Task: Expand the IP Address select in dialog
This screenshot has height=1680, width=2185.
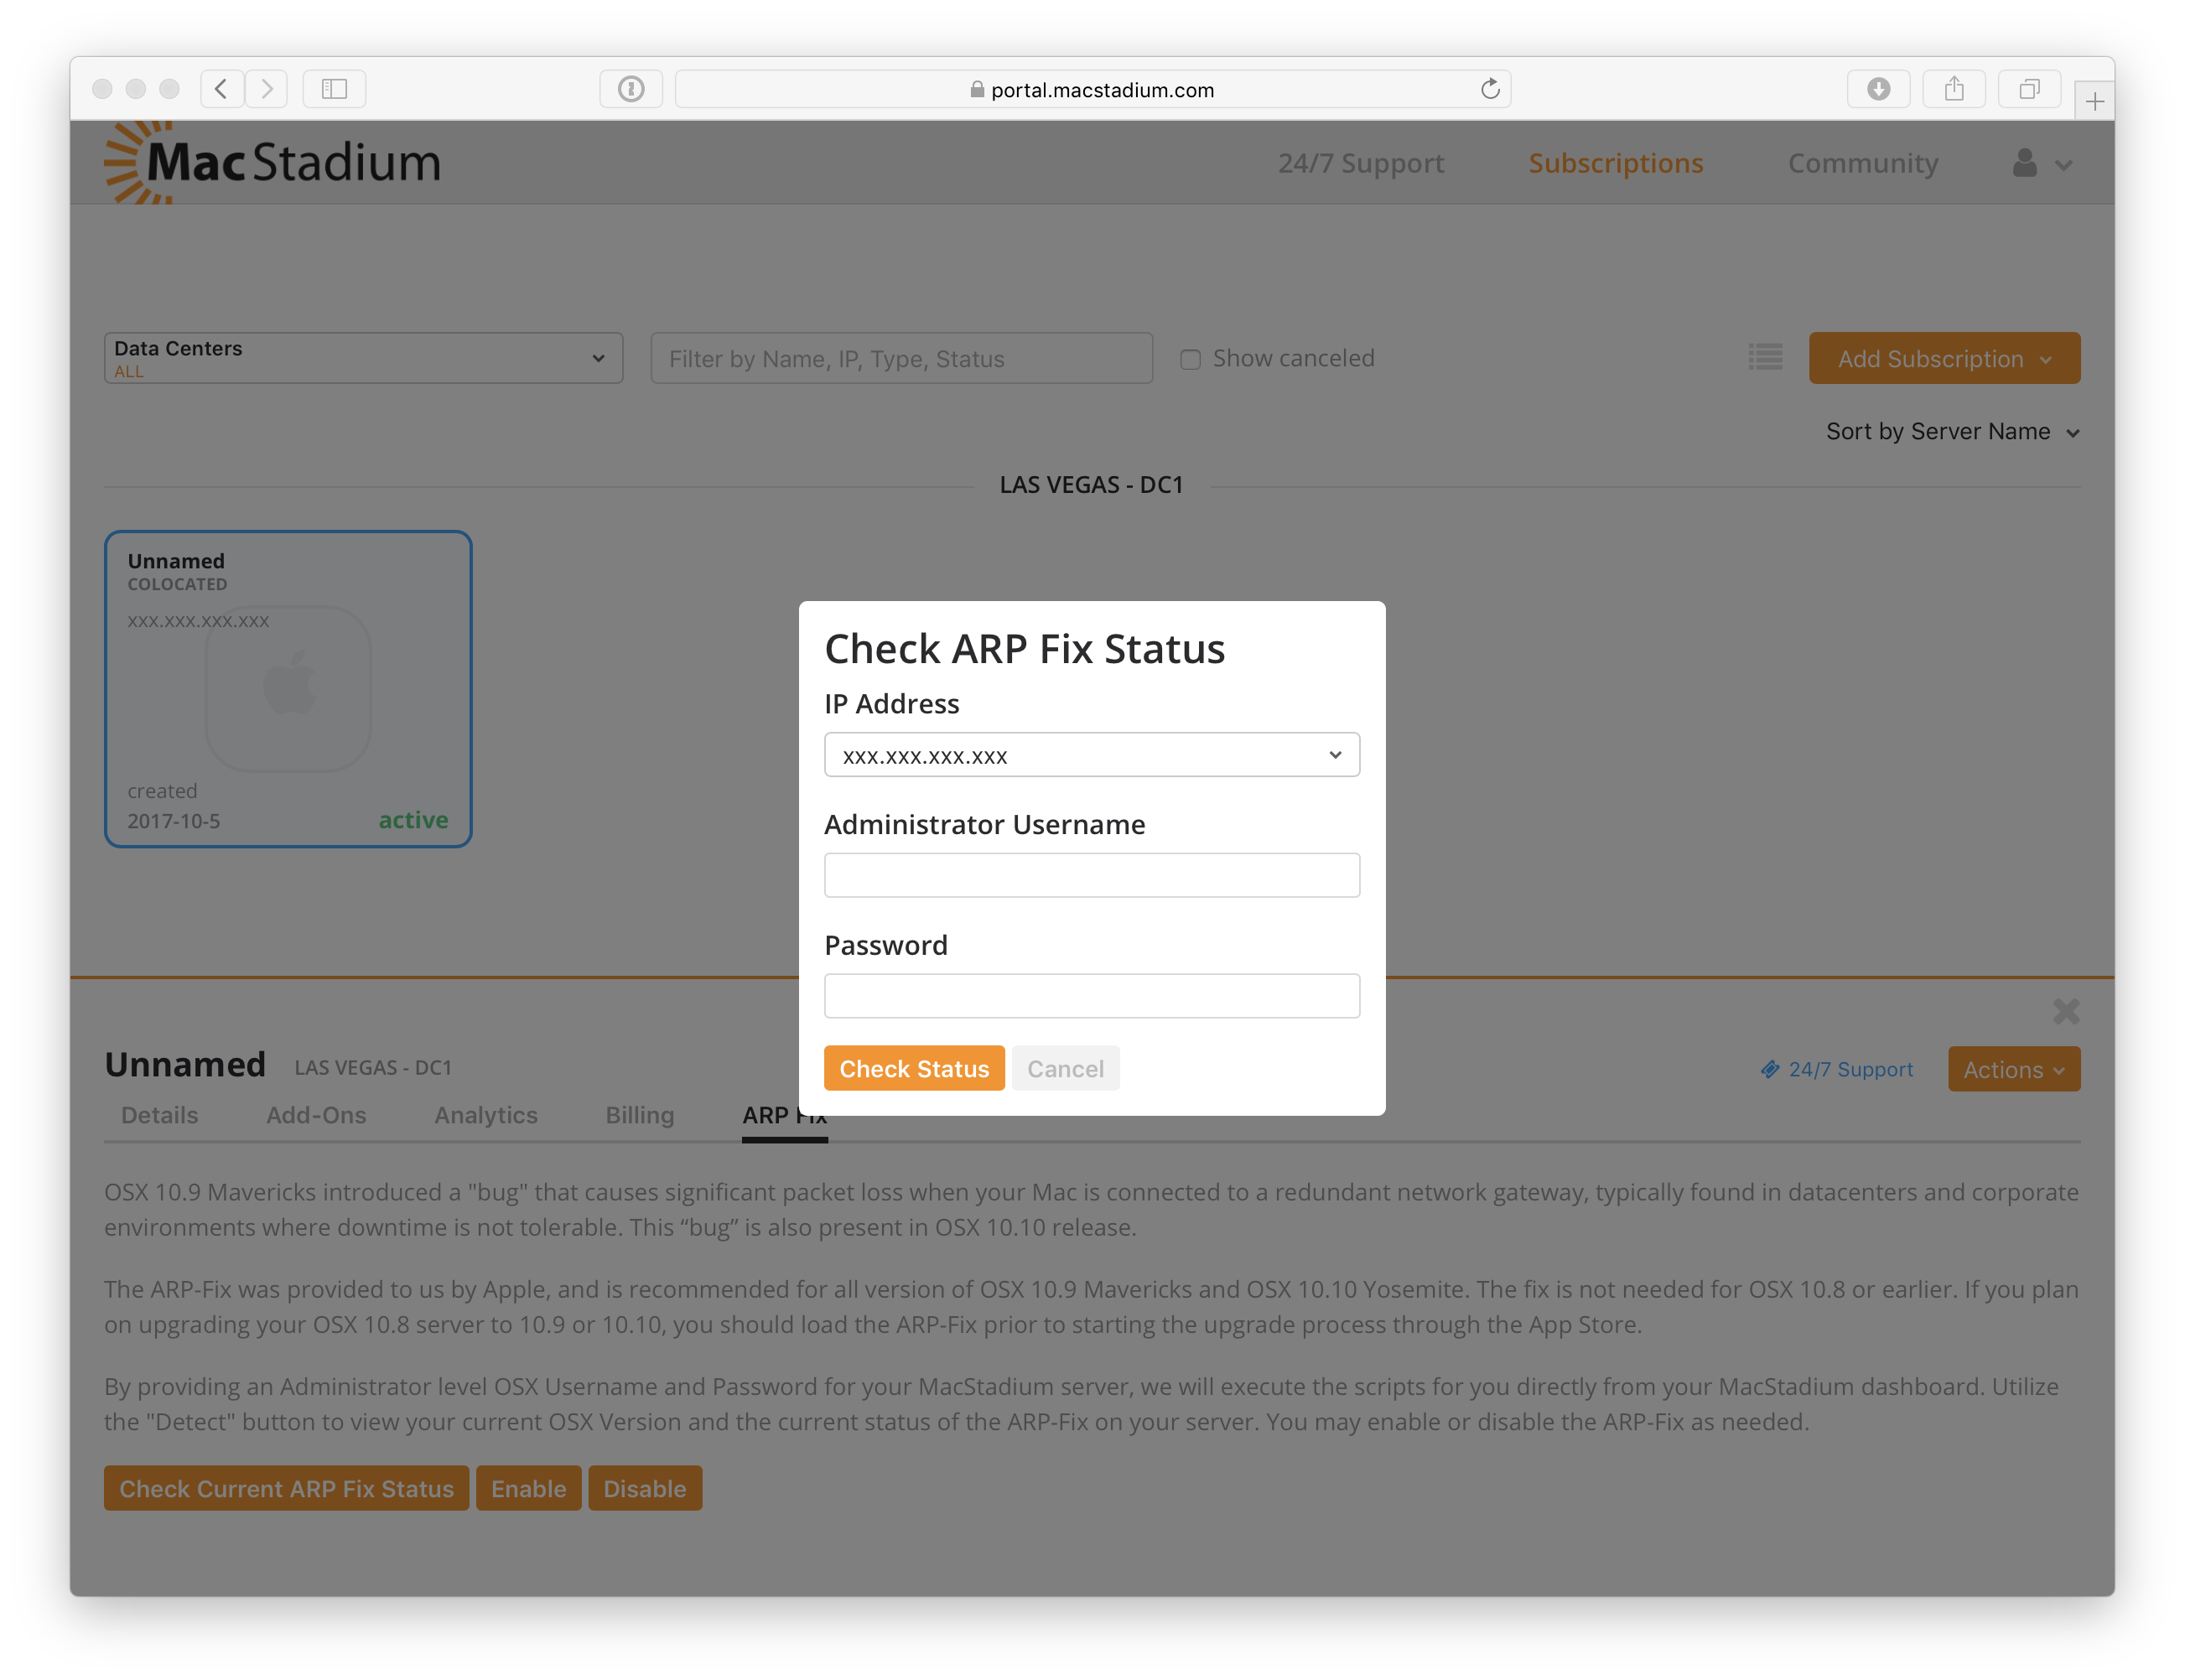Action: tap(1091, 755)
